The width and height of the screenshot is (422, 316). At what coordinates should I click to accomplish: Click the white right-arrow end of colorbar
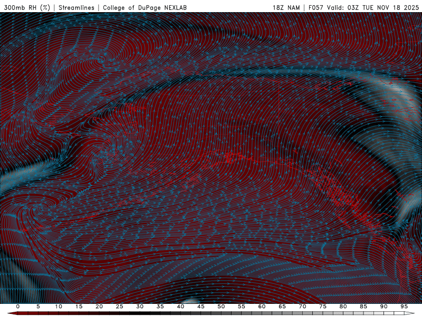click(x=409, y=313)
